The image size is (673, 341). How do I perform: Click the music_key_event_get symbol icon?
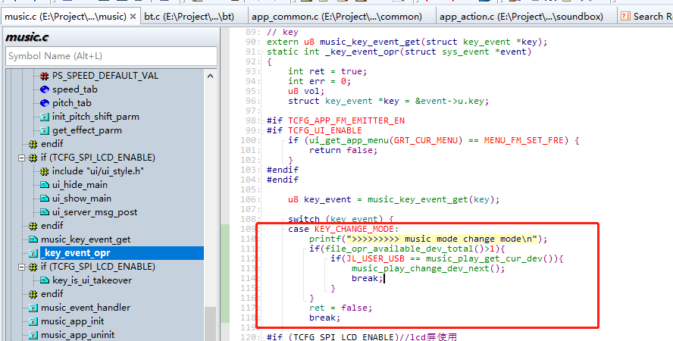click(x=33, y=239)
